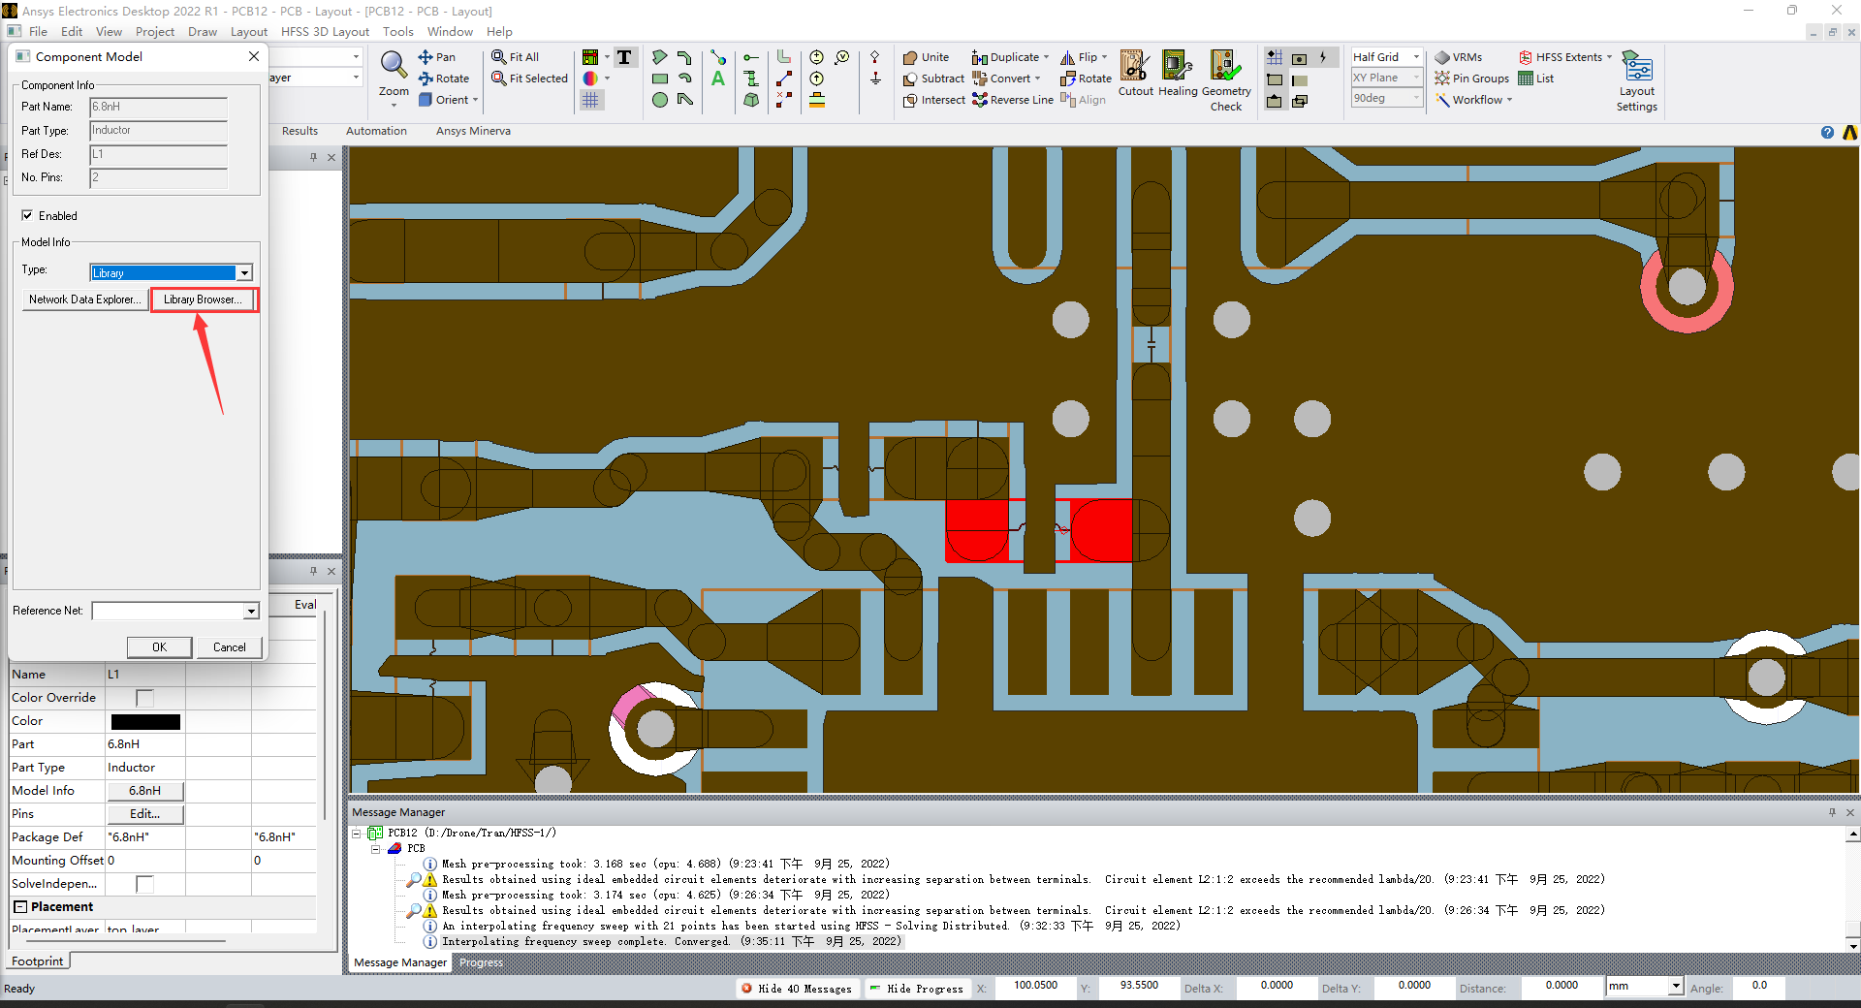Select the Footprint tab
This screenshot has height=1008, width=1861.
point(37,961)
